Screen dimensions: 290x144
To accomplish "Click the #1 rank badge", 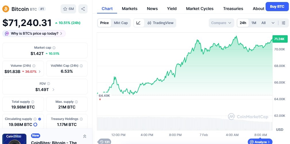I will (42, 9).
